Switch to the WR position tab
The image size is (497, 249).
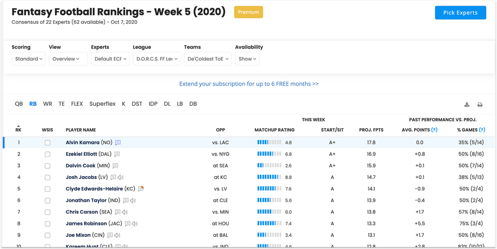point(48,104)
